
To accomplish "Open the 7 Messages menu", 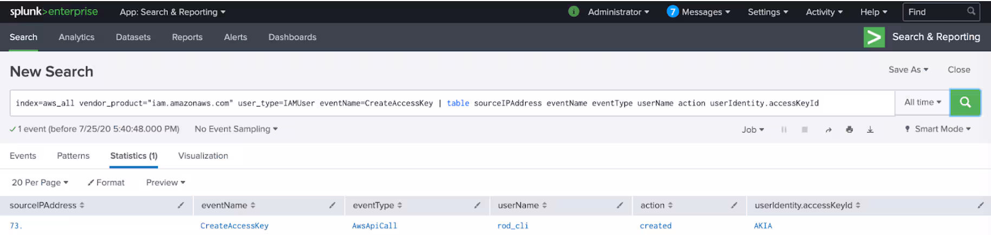I will tap(699, 12).
